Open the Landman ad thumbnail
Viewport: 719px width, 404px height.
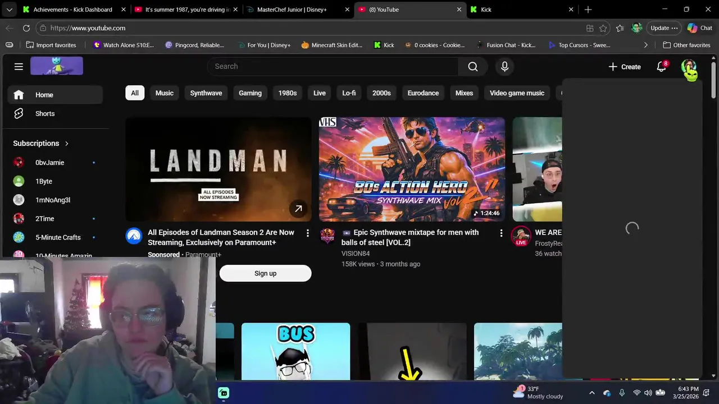click(219, 169)
